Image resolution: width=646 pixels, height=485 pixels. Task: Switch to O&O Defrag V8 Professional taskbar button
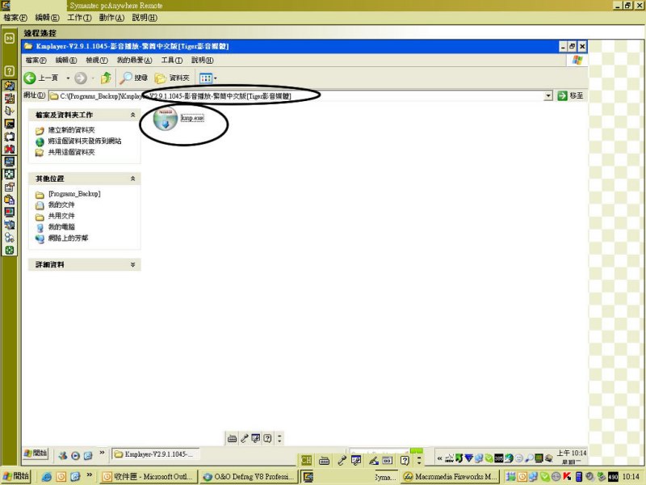tap(250, 477)
